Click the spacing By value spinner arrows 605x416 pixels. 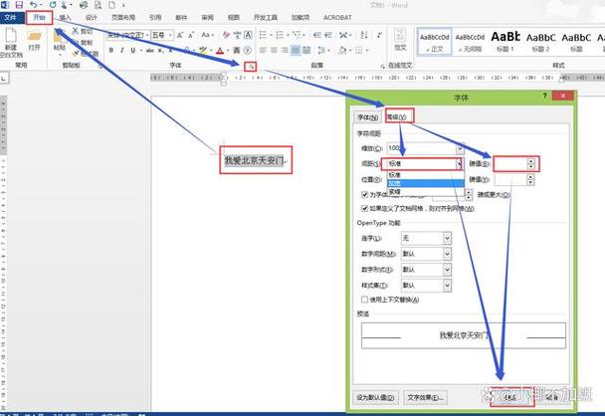(x=531, y=164)
